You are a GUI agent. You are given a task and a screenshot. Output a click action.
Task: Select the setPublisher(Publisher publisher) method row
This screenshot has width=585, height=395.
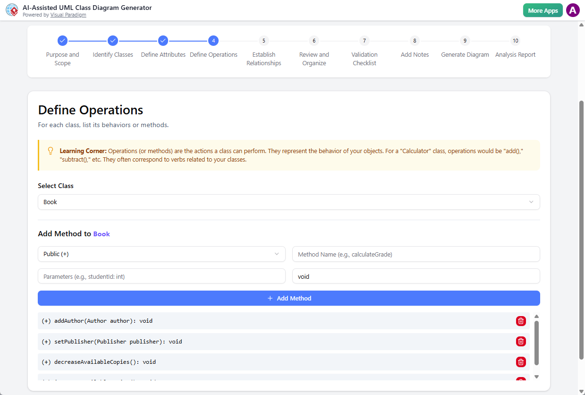pyautogui.click(x=284, y=341)
